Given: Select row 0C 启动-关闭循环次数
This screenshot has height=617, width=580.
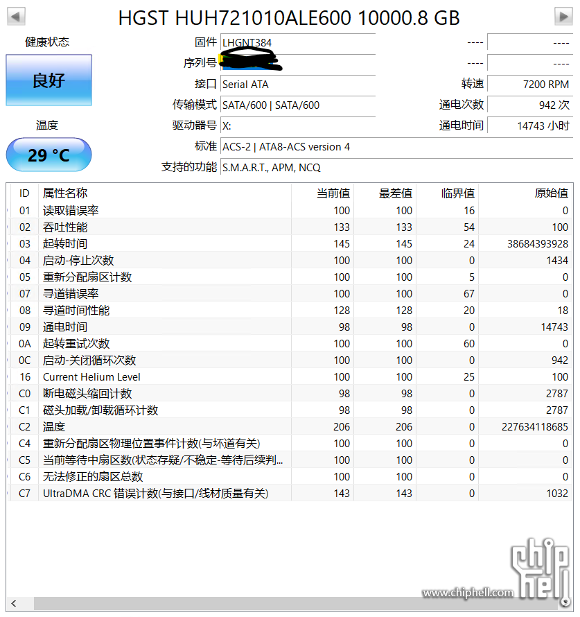Looking at the screenshot, I should [x=290, y=360].
